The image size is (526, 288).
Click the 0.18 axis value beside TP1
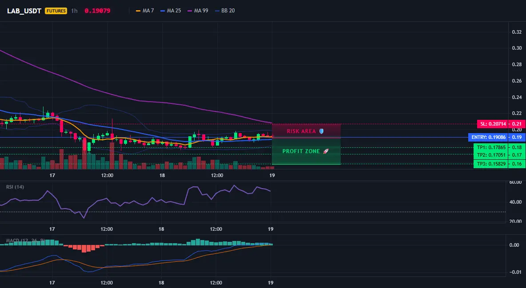coord(517,147)
